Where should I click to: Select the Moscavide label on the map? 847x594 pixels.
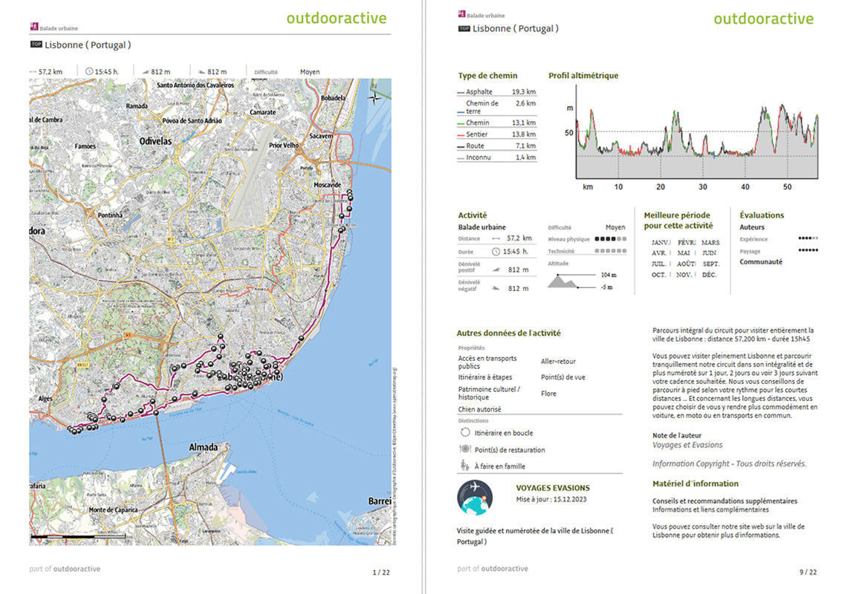tap(328, 185)
